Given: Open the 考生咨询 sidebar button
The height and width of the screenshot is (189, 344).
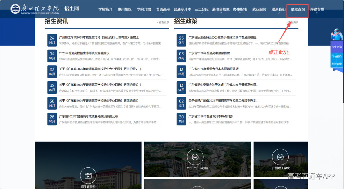Looking at the screenshot, I should 337,47.
